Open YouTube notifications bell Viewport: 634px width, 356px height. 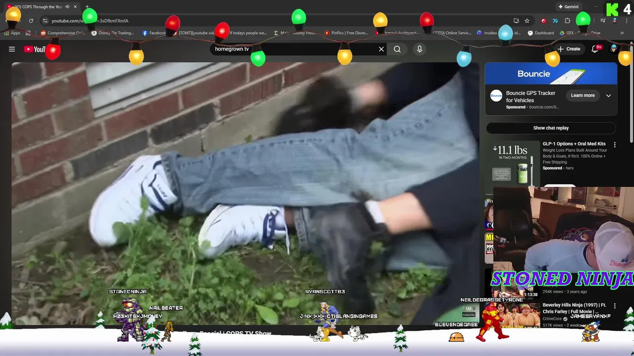point(595,49)
